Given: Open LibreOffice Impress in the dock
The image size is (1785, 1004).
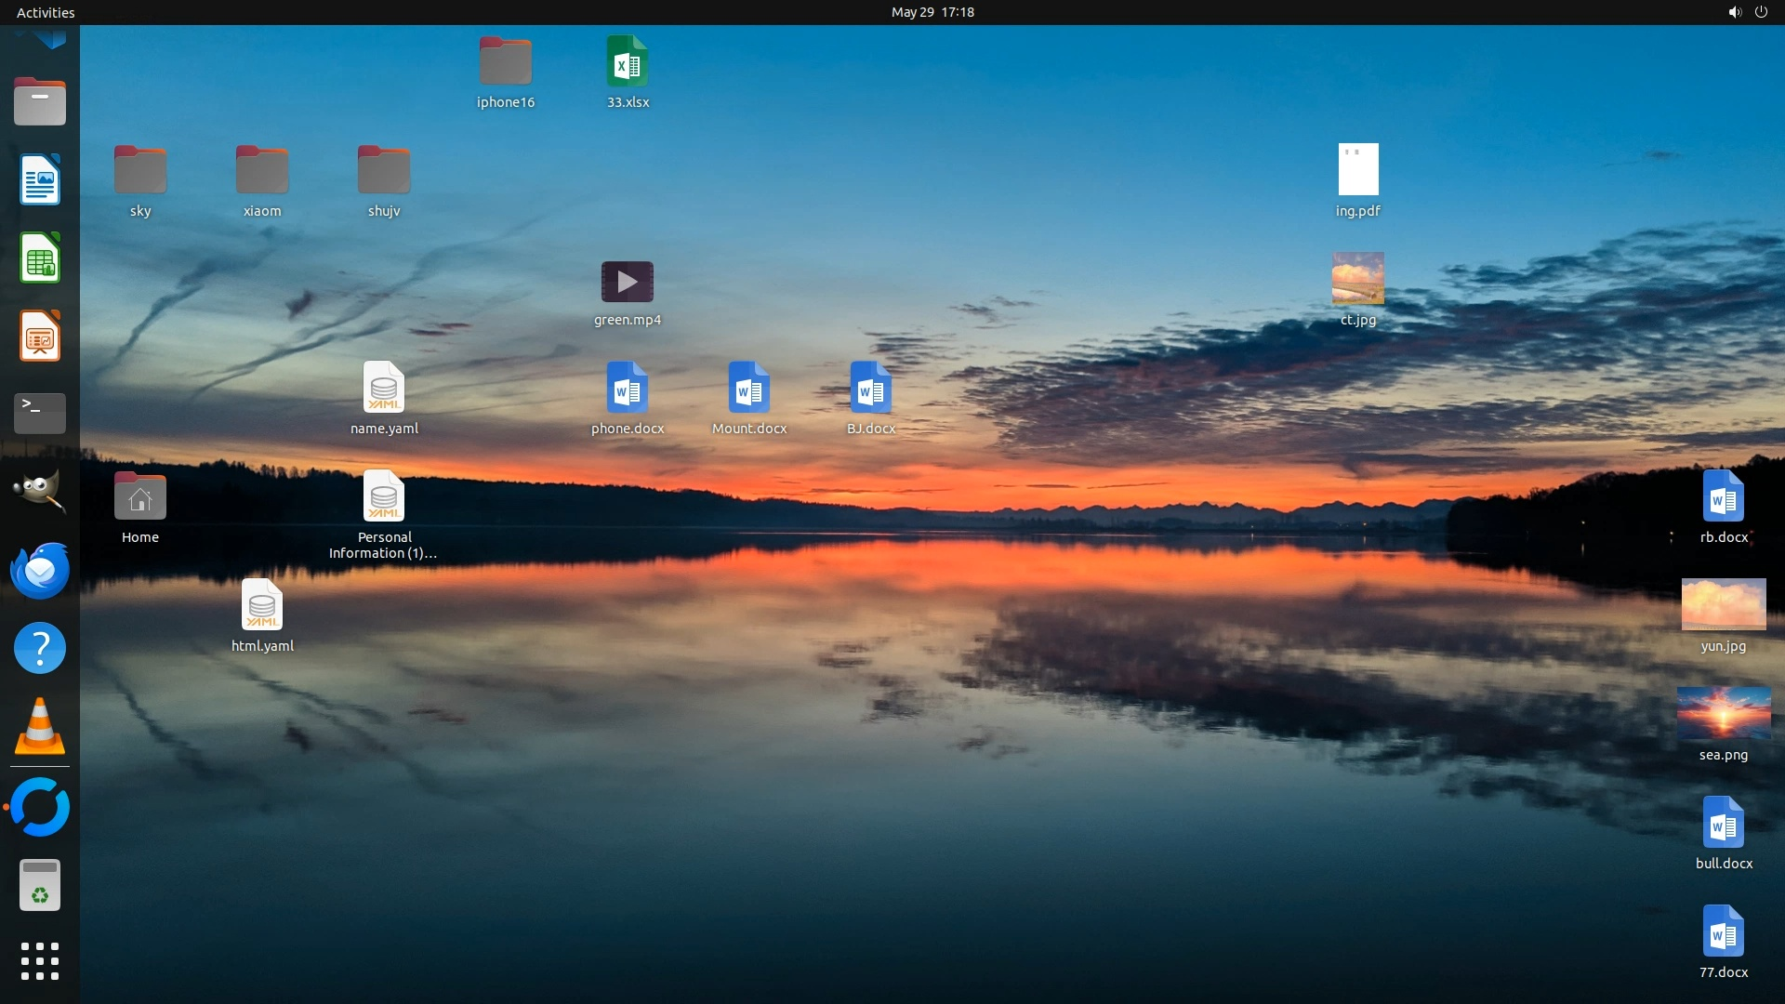Looking at the screenshot, I should [40, 336].
